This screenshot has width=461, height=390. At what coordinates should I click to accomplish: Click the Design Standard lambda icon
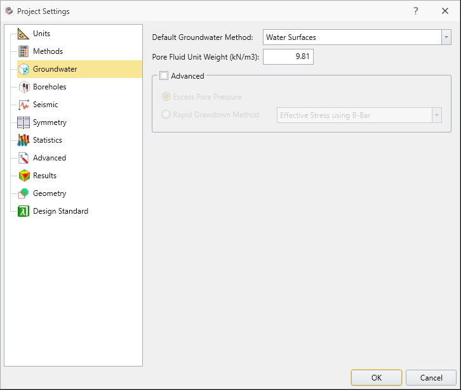[x=23, y=211]
